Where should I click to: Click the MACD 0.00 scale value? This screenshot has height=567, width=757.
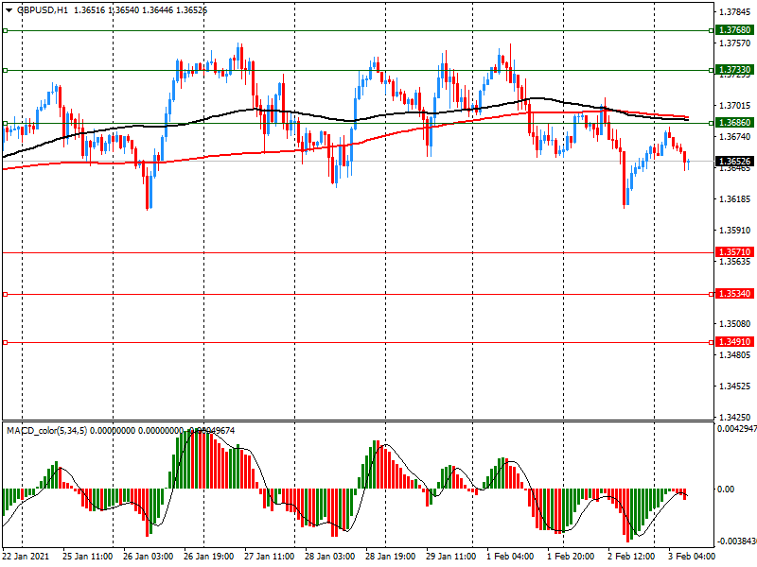(x=727, y=489)
